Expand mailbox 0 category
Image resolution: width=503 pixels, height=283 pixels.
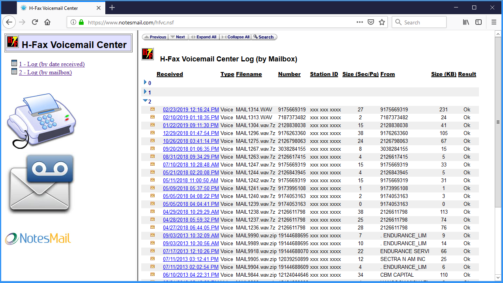tap(145, 83)
